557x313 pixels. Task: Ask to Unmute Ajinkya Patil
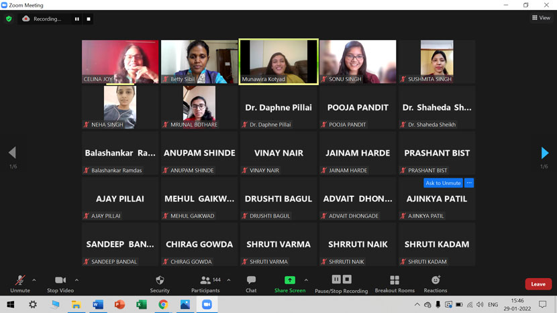tap(443, 183)
